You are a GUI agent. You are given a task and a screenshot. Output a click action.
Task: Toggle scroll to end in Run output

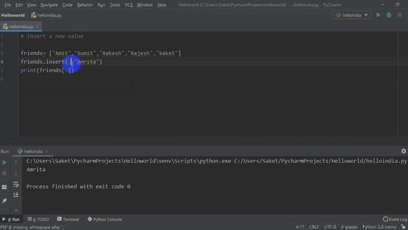pos(16,195)
